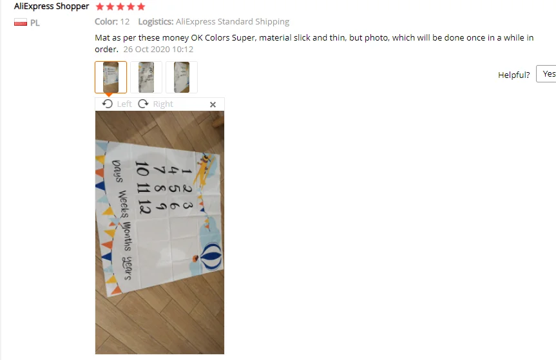The width and height of the screenshot is (556, 360).
Task: Click the review text about the mat
Action: click(314, 43)
